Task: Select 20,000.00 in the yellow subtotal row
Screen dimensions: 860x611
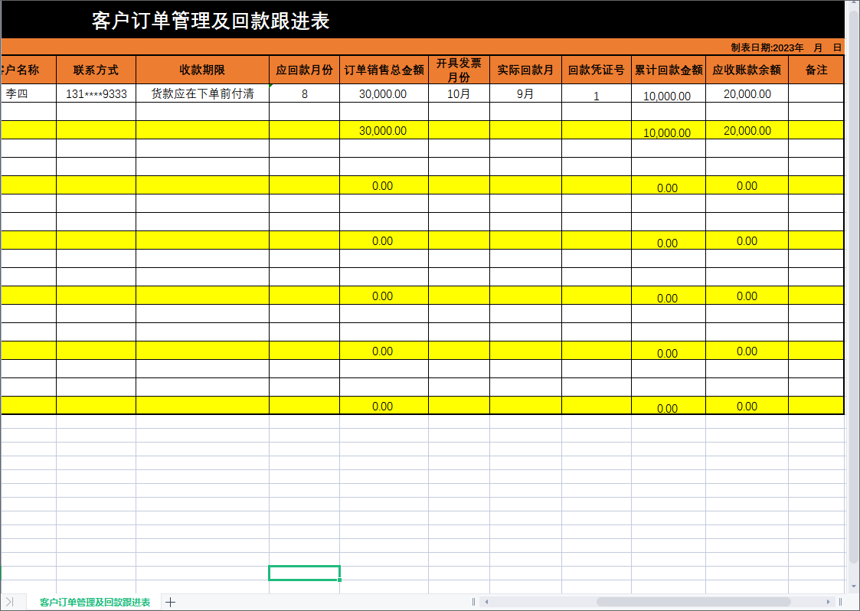Action: (x=747, y=130)
